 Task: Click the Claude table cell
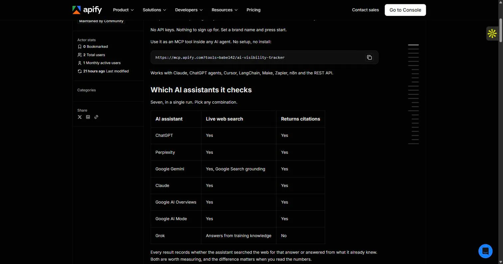[176, 185]
